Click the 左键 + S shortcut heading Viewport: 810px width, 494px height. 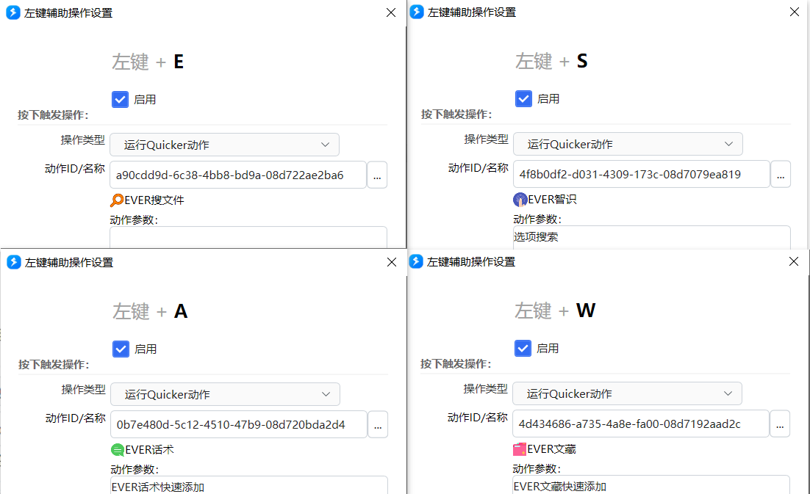click(551, 62)
